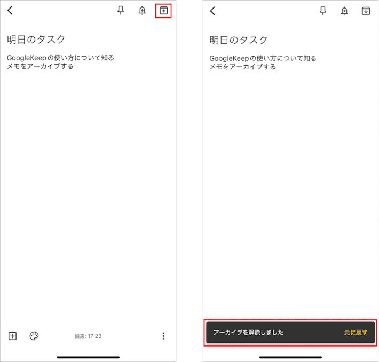This screenshot has height=362, width=379.
Task: Pin the note on the right screen
Action: (x=323, y=11)
